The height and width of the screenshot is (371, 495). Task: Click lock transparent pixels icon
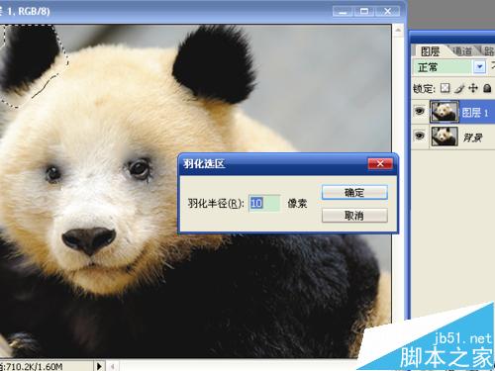coord(445,88)
